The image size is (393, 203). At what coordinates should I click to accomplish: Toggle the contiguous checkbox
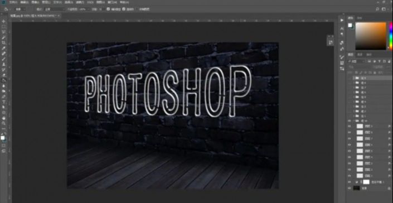point(124,9)
